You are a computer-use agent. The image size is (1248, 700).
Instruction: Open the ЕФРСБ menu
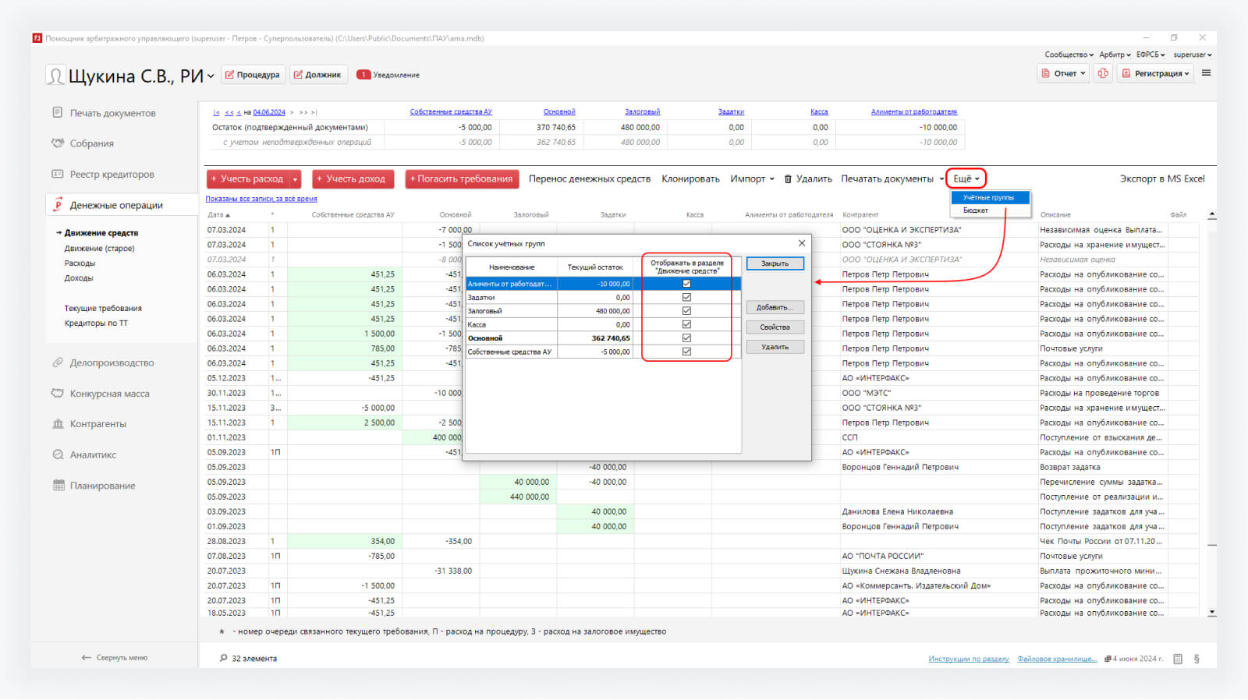pyautogui.click(x=1150, y=55)
